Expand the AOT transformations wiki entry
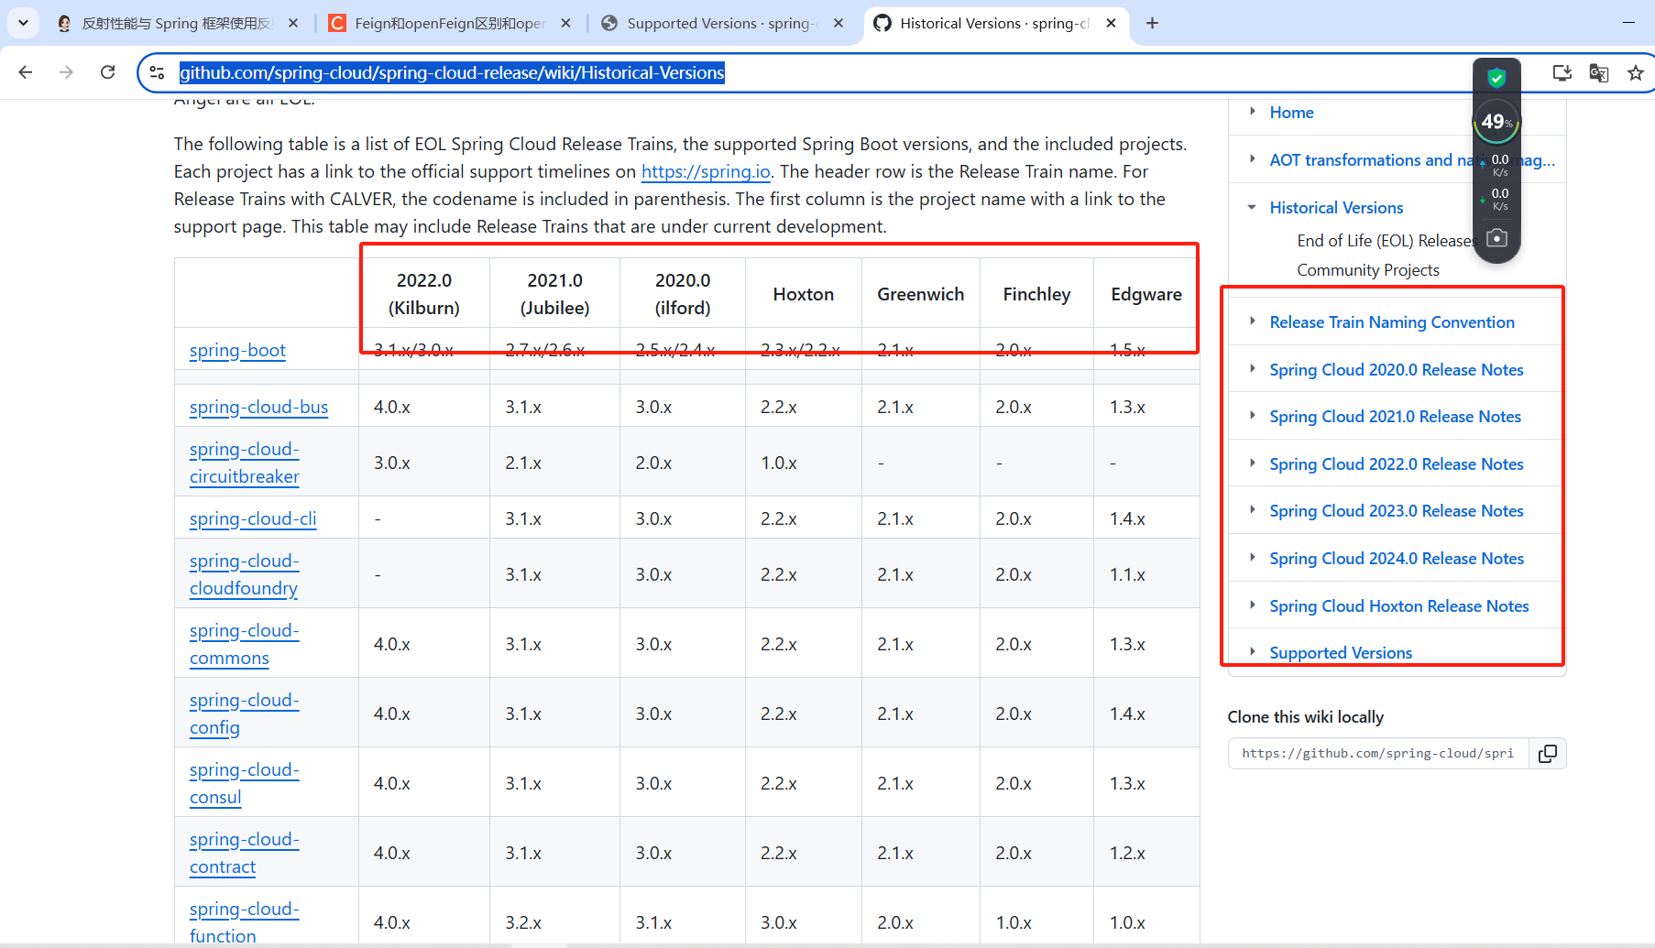Viewport: 1655px width, 948px height. [1253, 159]
